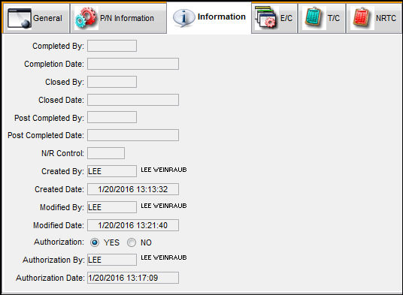Click the Modified Date field 1/20/2016 13:21:40

coord(133,225)
